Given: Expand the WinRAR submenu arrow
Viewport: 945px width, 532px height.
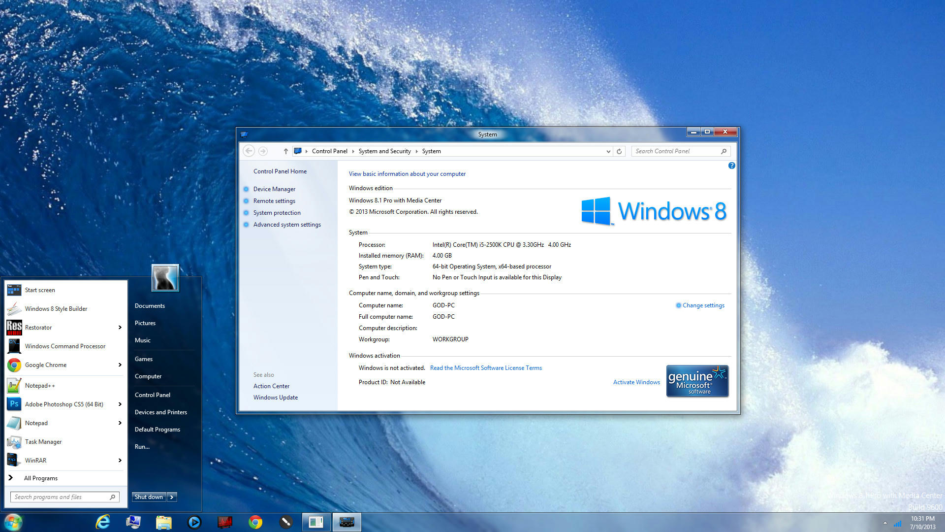Looking at the screenshot, I should [x=120, y=460].
